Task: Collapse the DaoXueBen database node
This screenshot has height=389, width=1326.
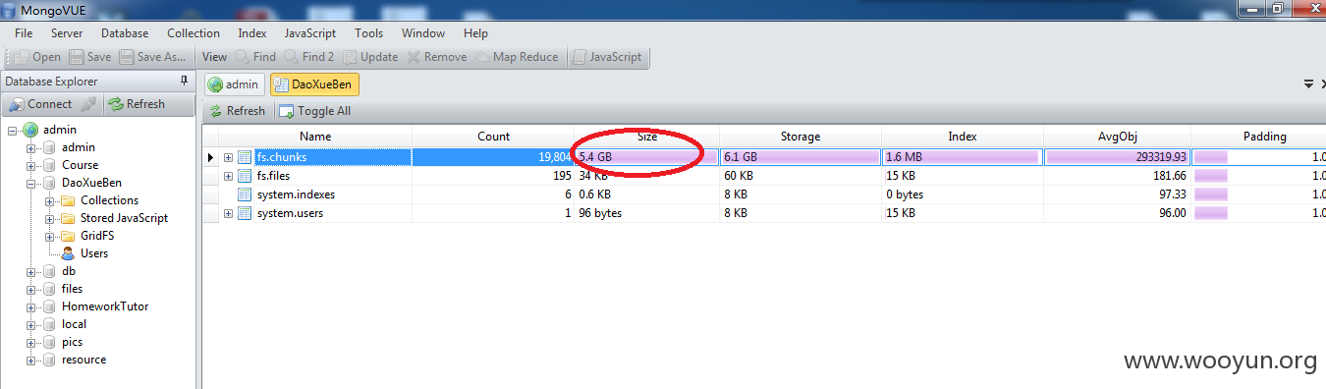Action: pos(31,183)
